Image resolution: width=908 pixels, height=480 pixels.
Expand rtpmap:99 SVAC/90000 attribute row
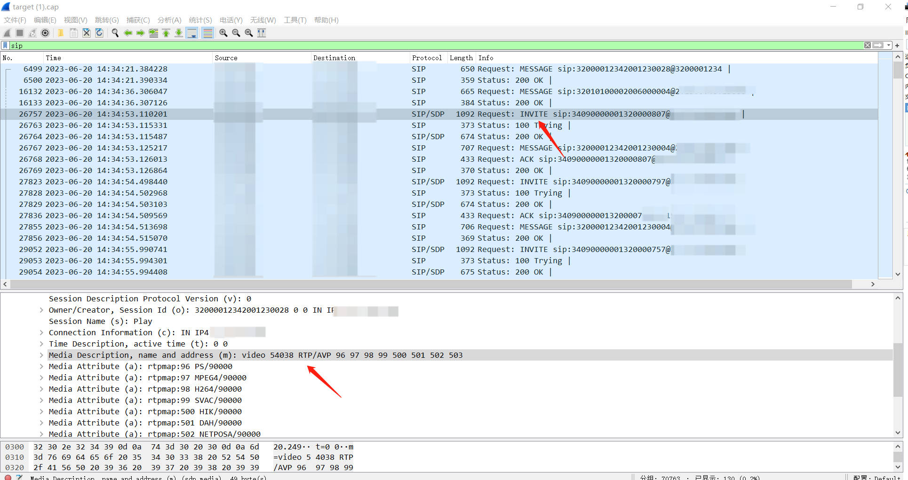point(41,401)
